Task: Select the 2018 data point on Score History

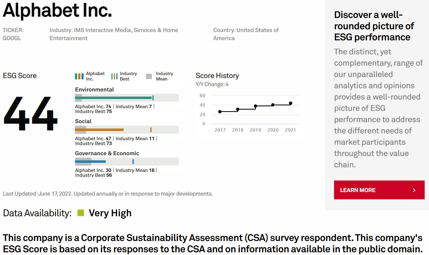Action: [238, 109]
